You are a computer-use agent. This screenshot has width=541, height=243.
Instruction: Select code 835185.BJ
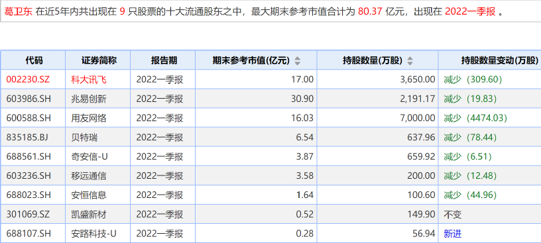pos(27,138)
